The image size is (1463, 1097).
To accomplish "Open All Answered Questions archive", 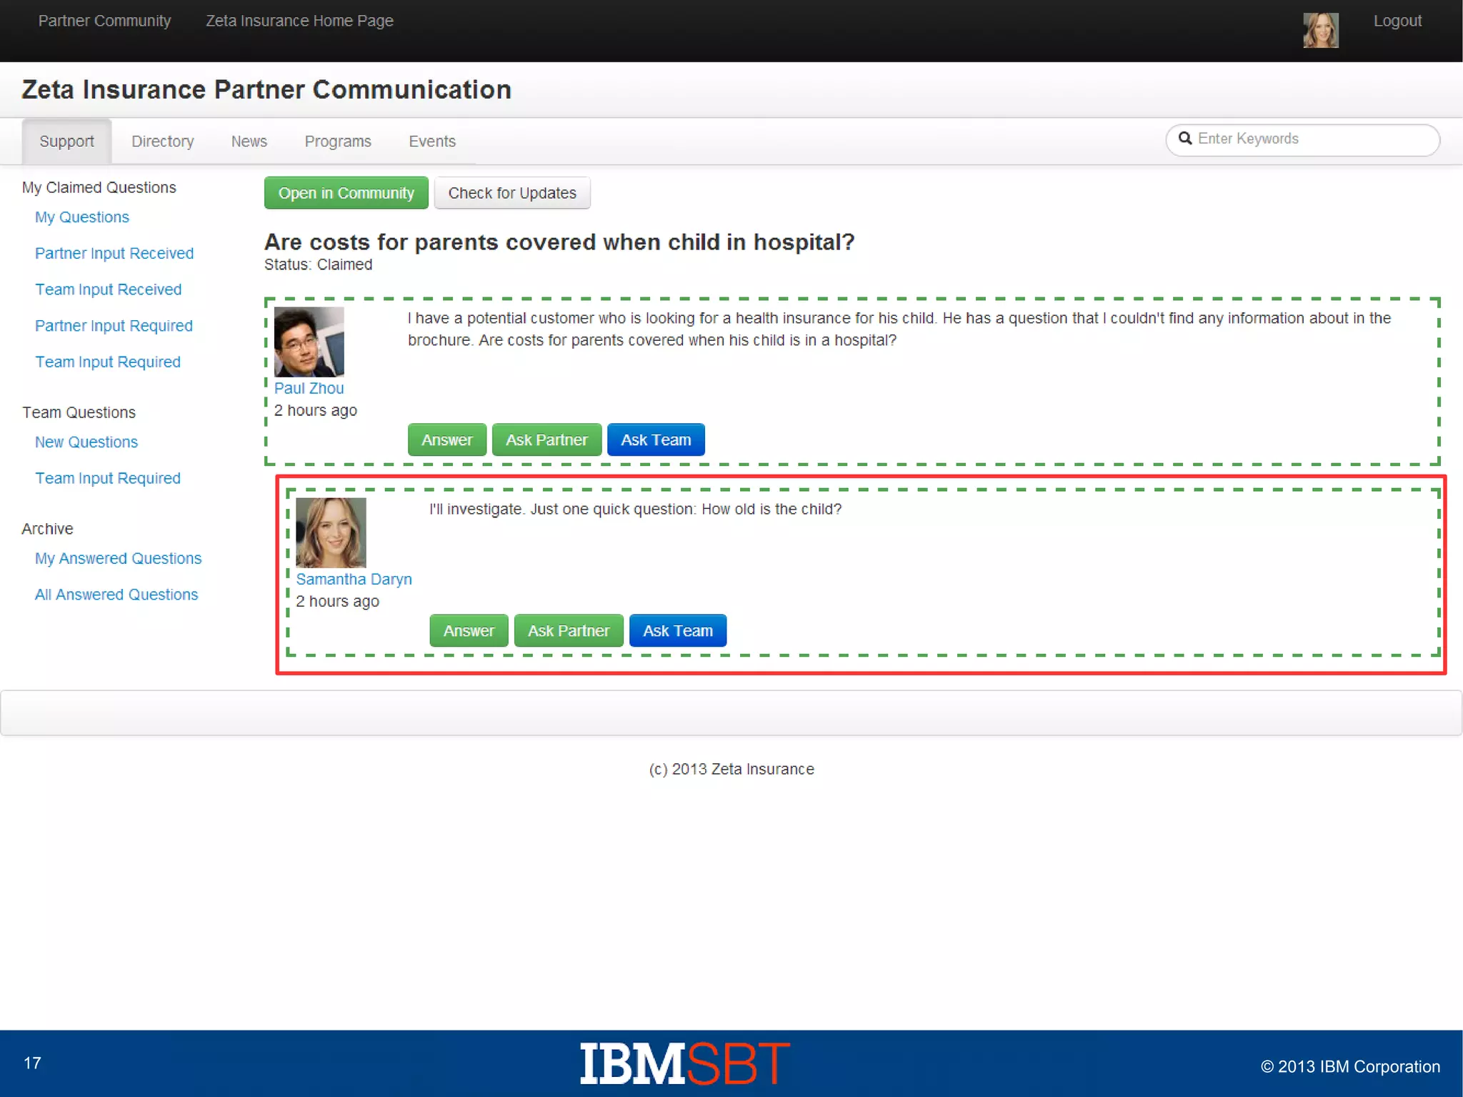I will 116,595.
